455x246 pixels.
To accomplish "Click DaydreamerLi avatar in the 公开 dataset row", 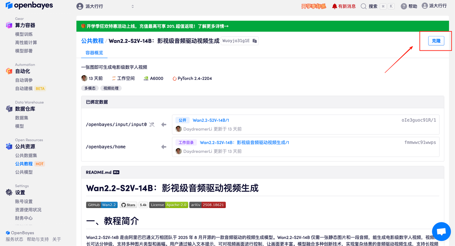I will click(x=178, y=129).
